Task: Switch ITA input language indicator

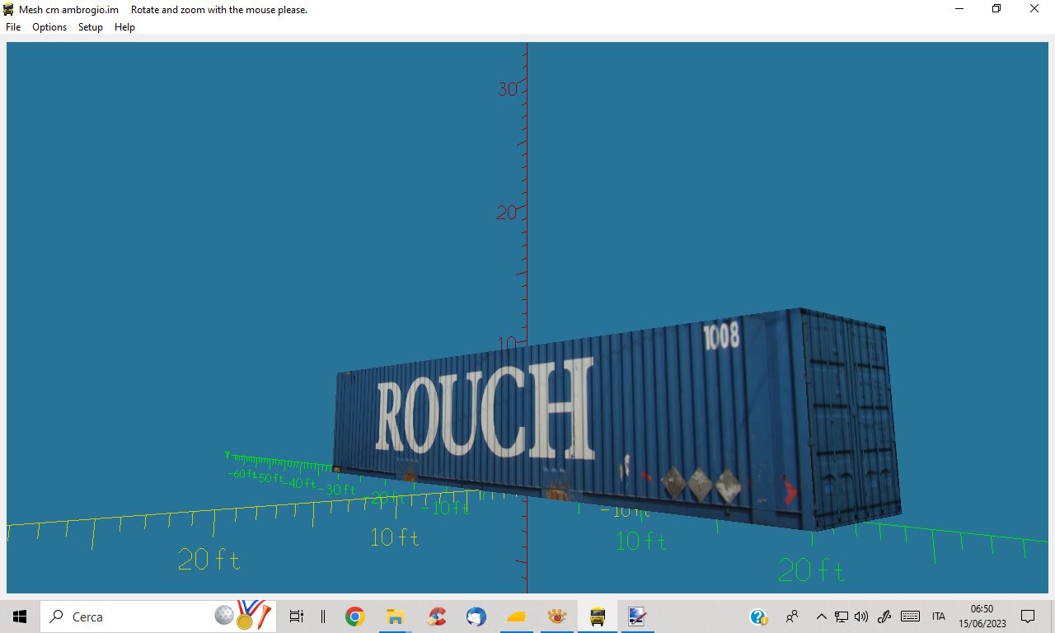Action: point(939,617)
